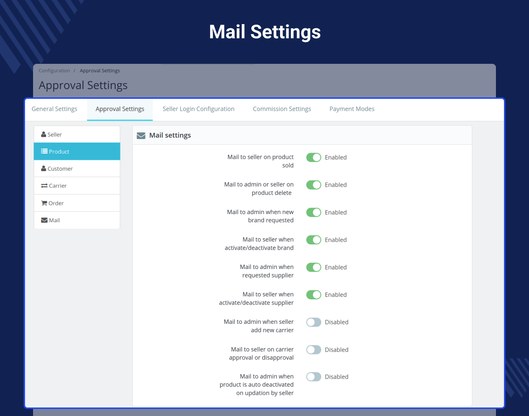
Task: Click 'Mail to seller on carrier approval or disapproval' label
Action: coord(261,354)
